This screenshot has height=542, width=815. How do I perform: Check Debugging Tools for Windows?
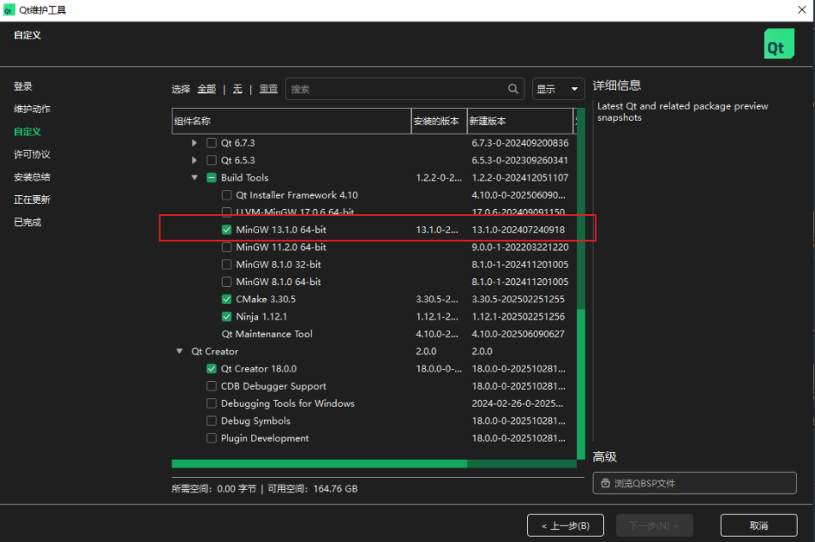[212, 403]
